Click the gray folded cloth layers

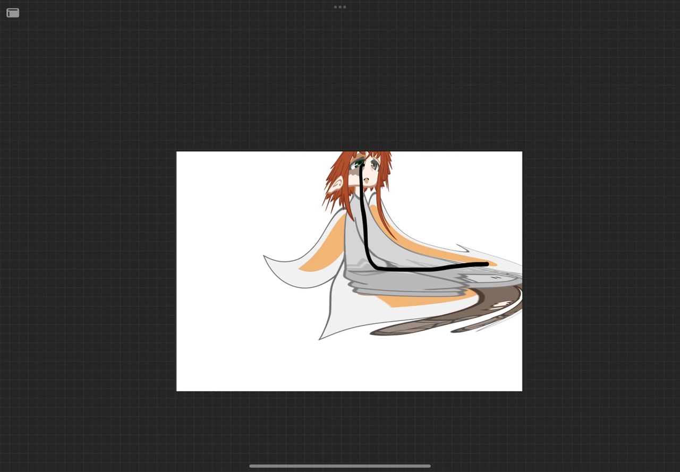(404, 281)
